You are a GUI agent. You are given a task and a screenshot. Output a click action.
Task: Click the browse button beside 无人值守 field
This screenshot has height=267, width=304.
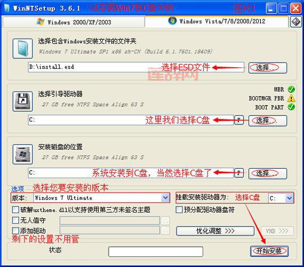(x=165, y=221)
